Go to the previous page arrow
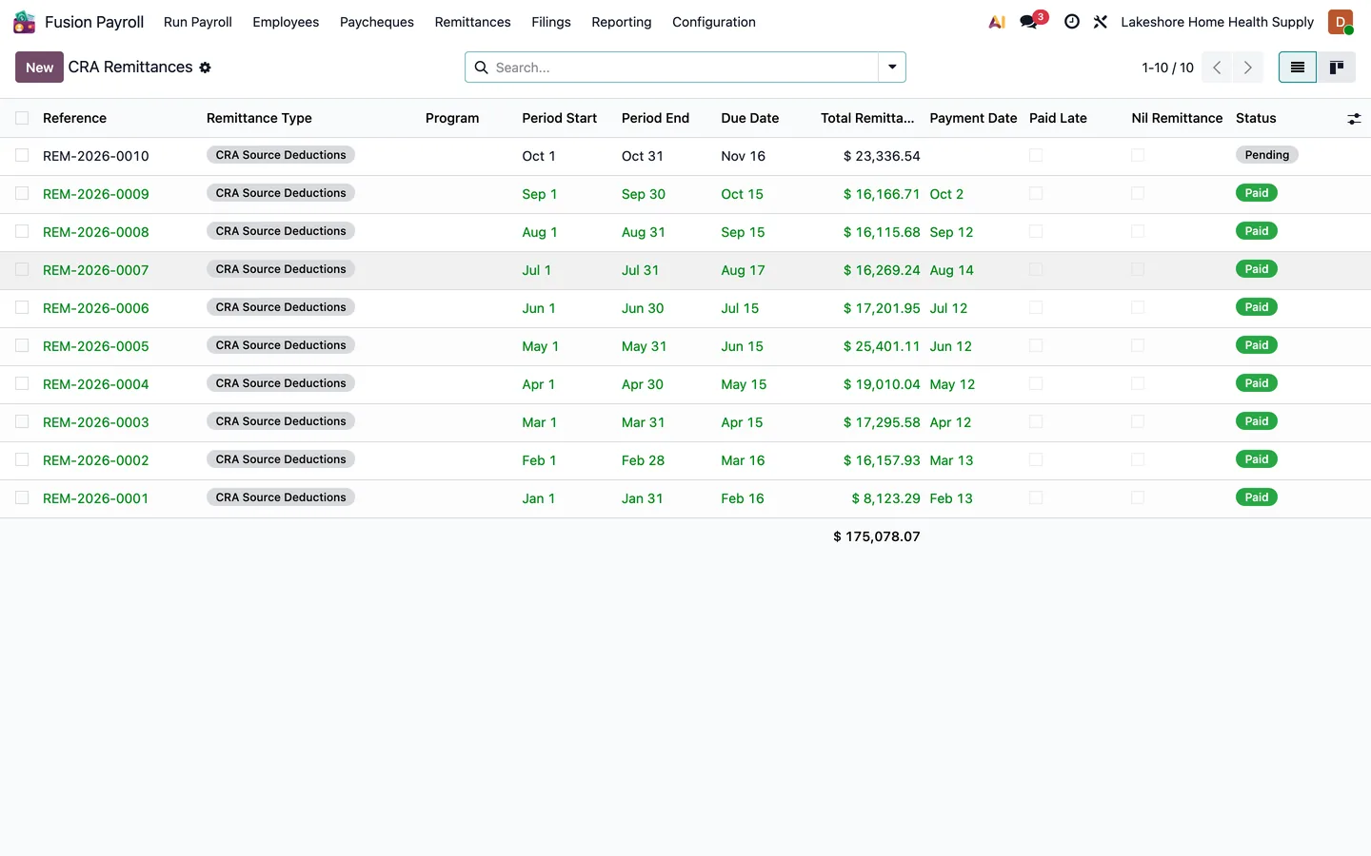Viewport: 1371px width, 856px height. click(1217, 68)
